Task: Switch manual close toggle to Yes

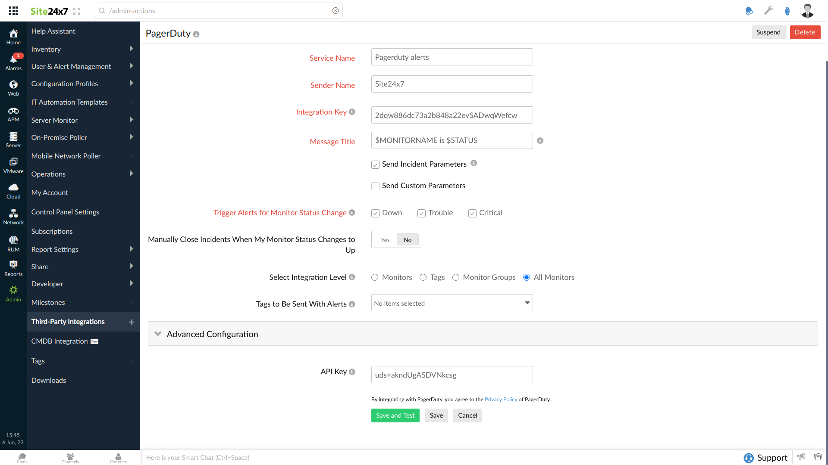Action: 385,240
